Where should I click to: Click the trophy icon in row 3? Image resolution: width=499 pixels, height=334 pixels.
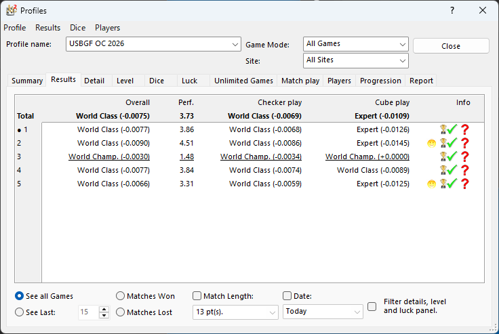pos(443,156)
